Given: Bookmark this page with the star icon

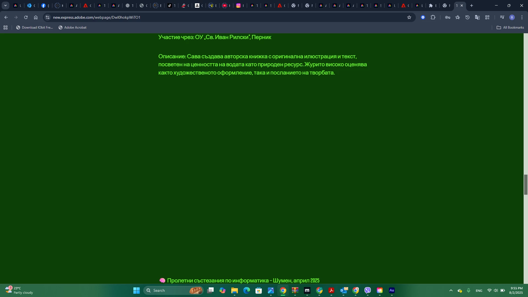Looking at the screenshot, I should tap(409, 17).
